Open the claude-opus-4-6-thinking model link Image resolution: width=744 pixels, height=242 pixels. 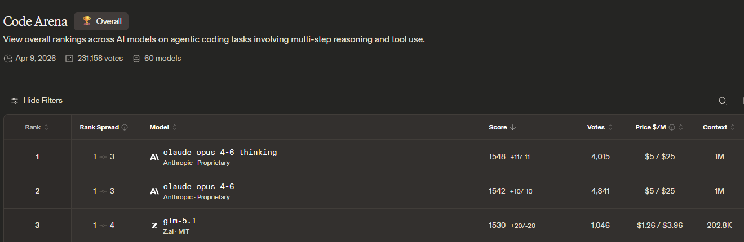220,152
